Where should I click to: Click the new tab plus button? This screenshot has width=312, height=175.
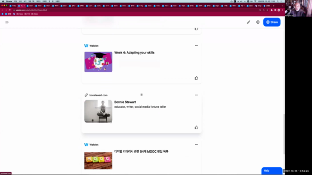pyautogui.click(x=273, y=6)
